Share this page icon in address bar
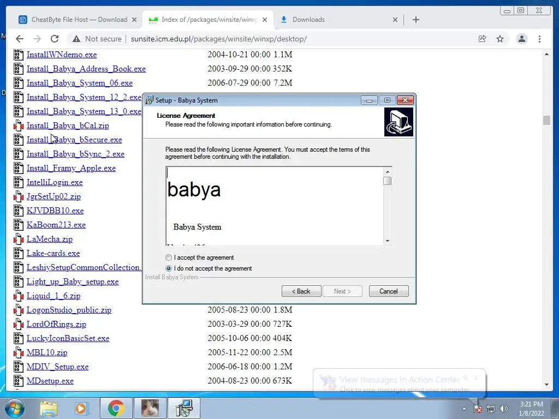The image size is (559, 419). click(483, 39)
